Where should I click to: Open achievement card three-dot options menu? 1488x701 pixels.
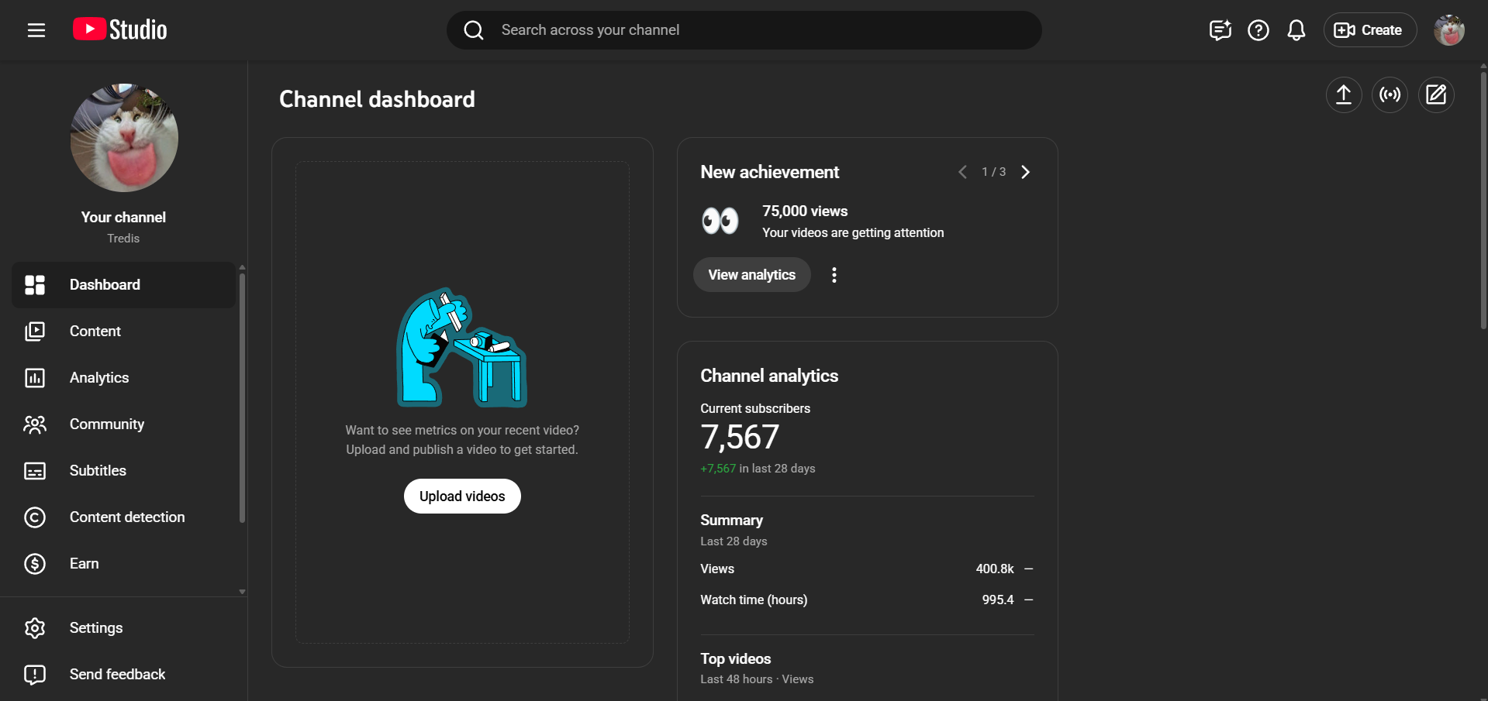(834, 275)
